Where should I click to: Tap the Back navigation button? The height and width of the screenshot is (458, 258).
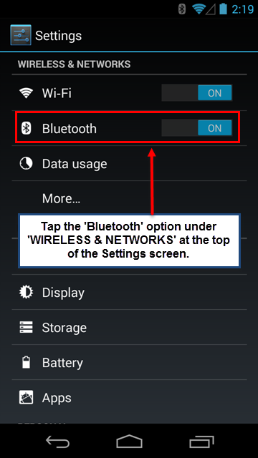(x=57, y=442)
